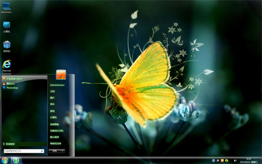This screenshot has height=164, width=262.
Task: Click the search programs and files box
Action: tap(24, 151)
